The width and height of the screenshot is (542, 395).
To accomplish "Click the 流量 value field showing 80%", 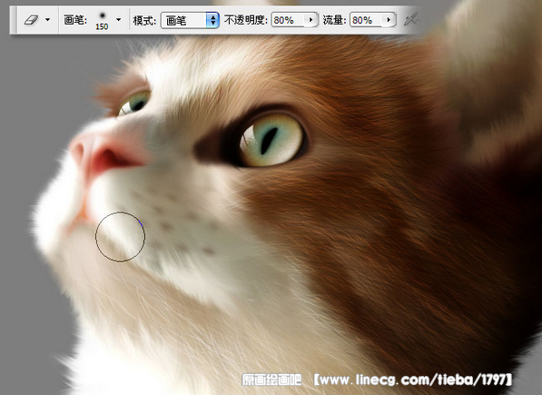I will (368, 20).
